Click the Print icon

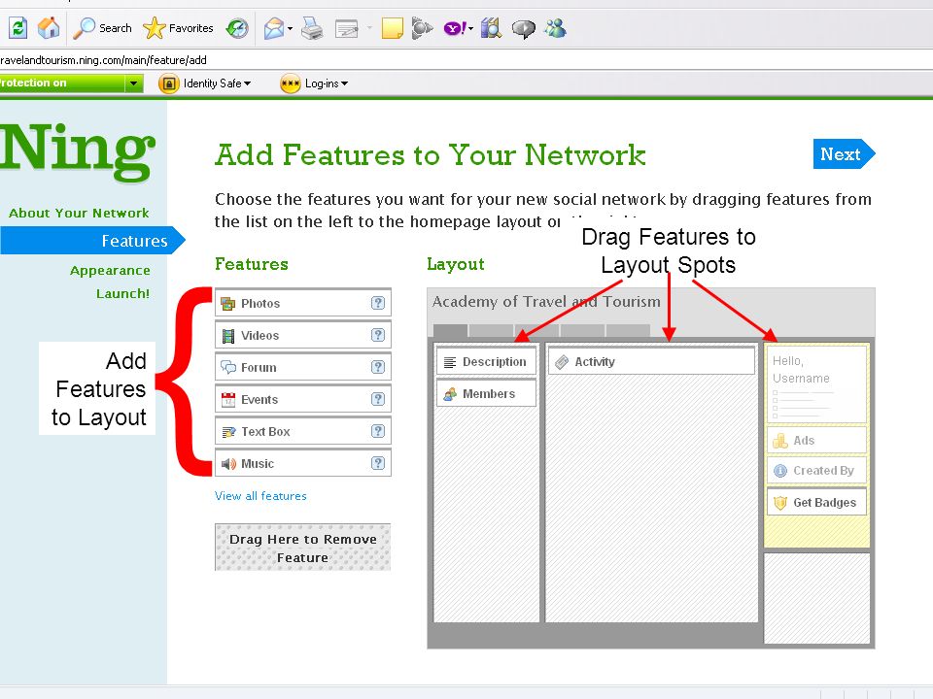pos(312,28)
